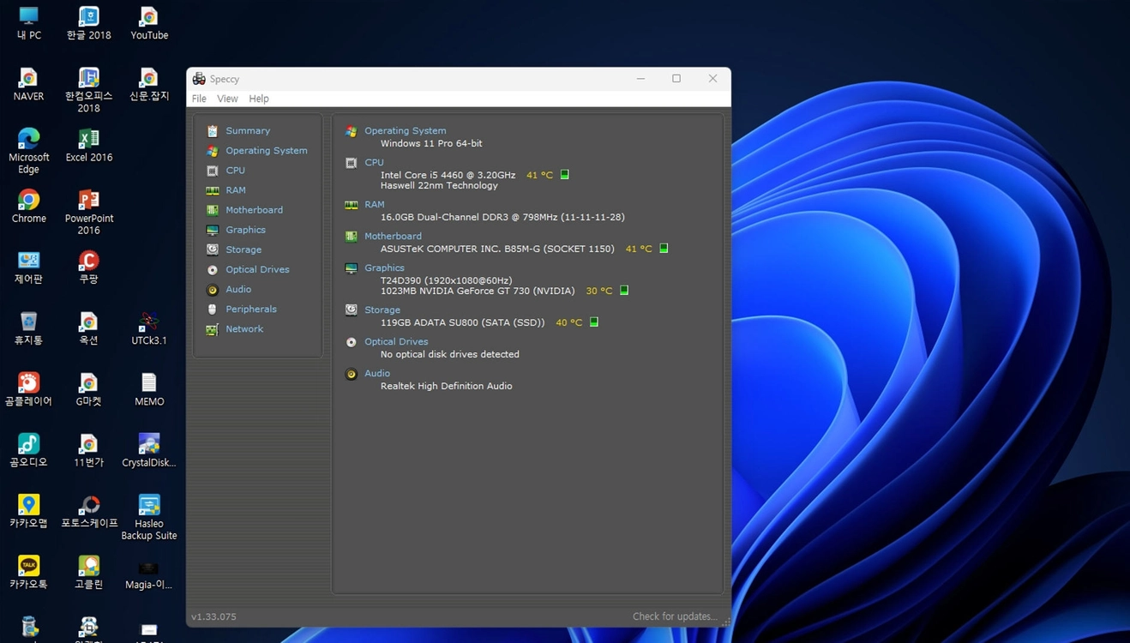
Task: Click the Network icon in sidebar
Action: click(213, 329)
